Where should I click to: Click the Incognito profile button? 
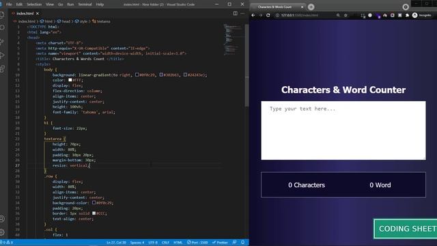(x=422, y=15)
